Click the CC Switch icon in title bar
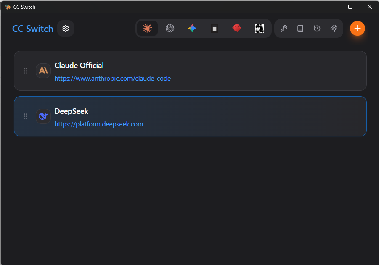Image resolution: width=379 pixels, height=265 pixels. click(8, 7)
